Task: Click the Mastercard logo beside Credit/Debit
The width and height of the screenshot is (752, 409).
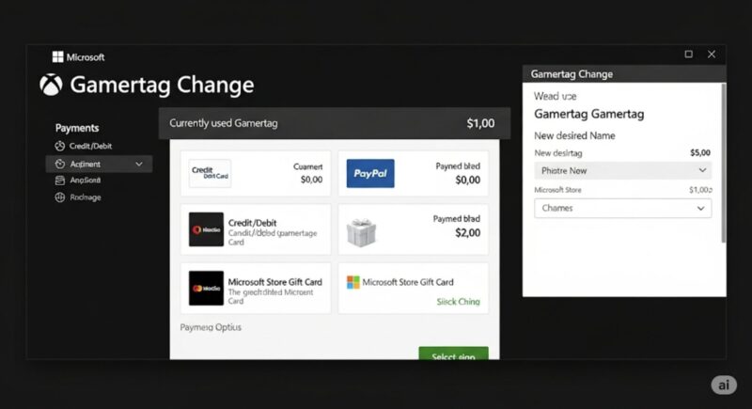Action: [206, 229]
